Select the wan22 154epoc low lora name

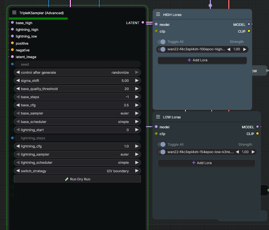(201, 152)
